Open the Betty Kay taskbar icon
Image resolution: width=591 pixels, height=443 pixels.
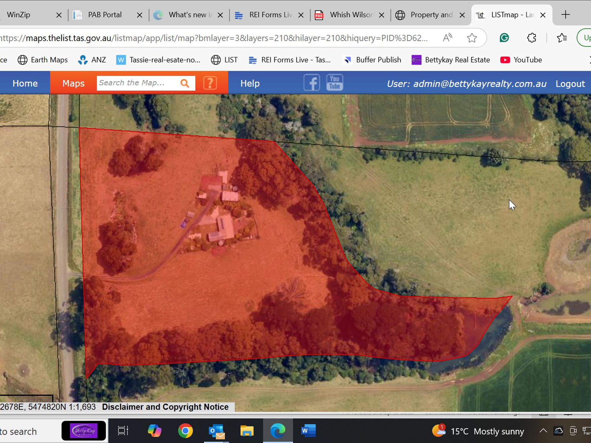[x=84, y=431]
